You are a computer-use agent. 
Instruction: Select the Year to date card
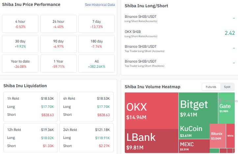point(20,64)
